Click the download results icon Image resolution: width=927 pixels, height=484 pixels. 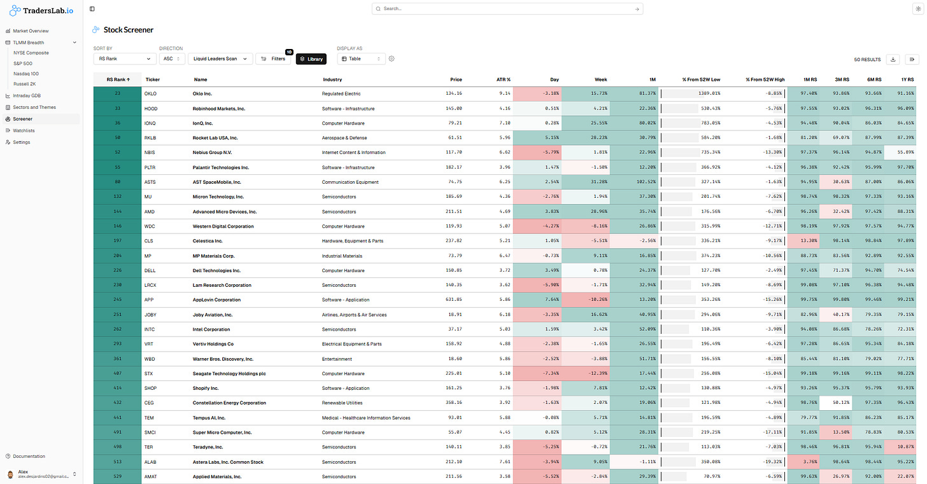[x=893, y=59]
